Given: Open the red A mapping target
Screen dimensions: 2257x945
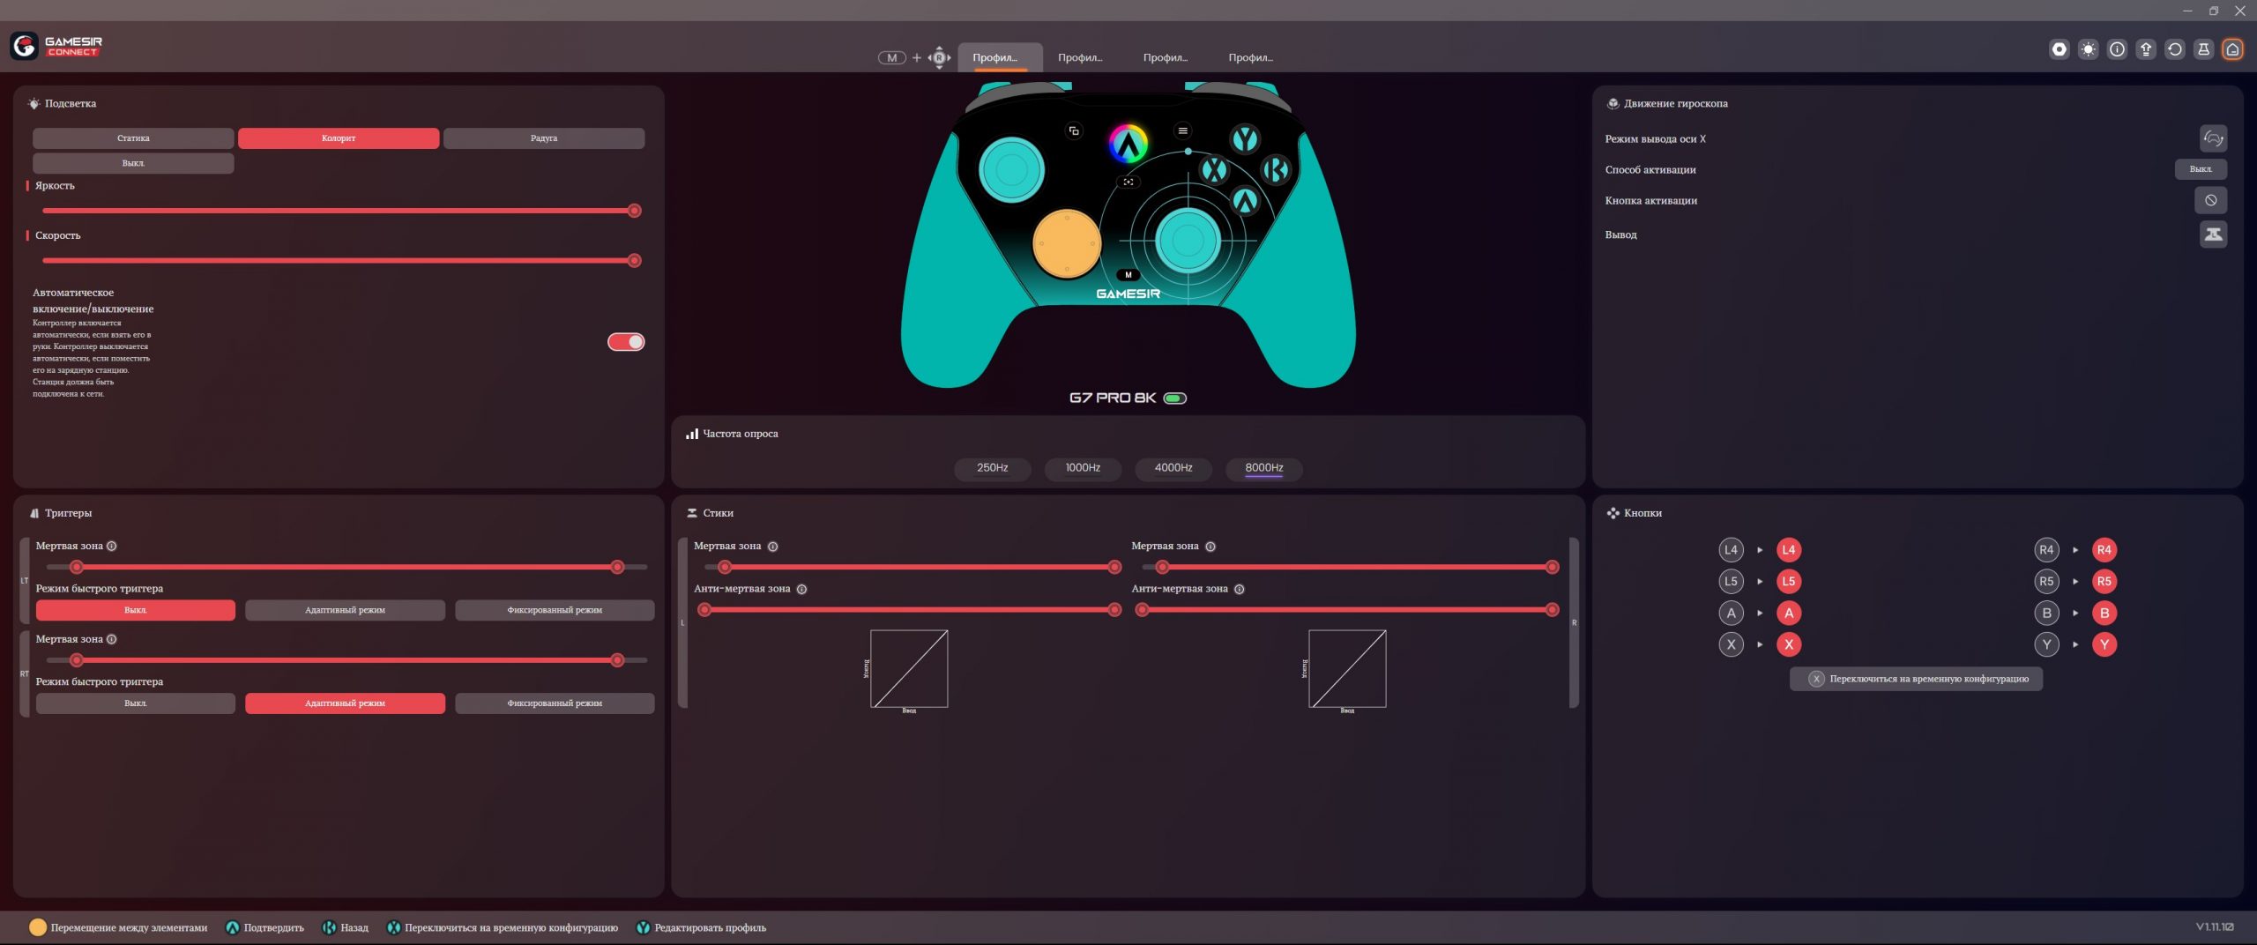Looking at the screenshot, I should (x=1788, y=614).
